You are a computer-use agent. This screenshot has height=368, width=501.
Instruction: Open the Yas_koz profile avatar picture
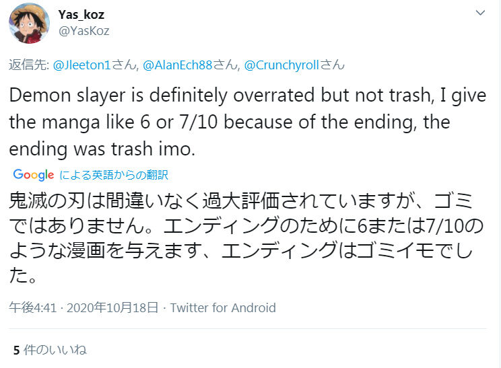[28, 23]
